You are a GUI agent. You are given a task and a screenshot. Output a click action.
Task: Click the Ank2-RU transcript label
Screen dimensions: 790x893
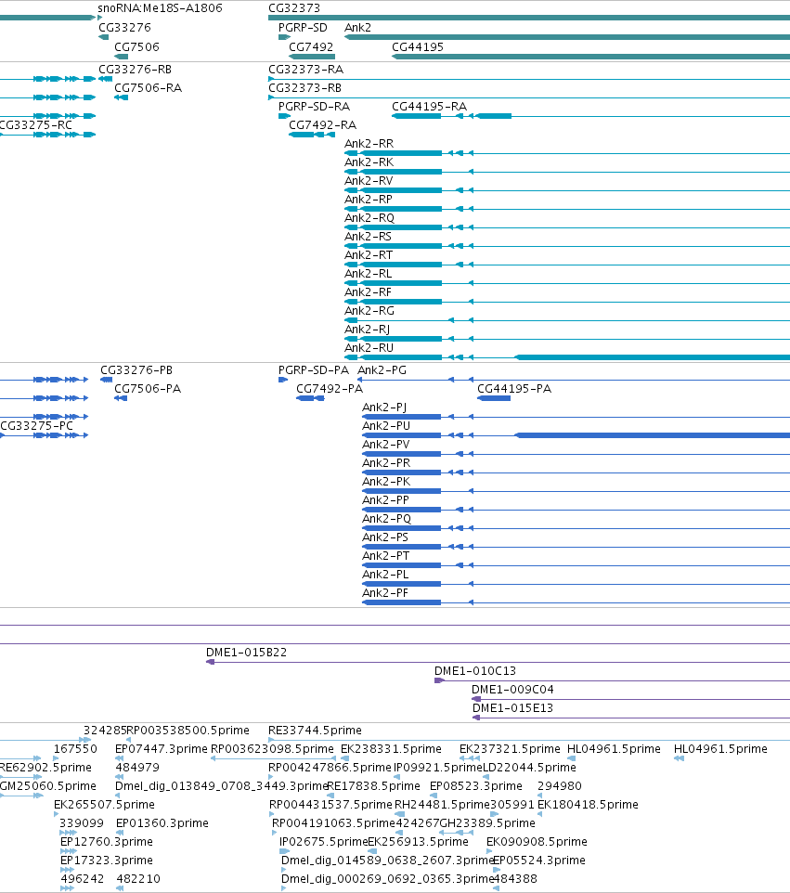point(369,348)
